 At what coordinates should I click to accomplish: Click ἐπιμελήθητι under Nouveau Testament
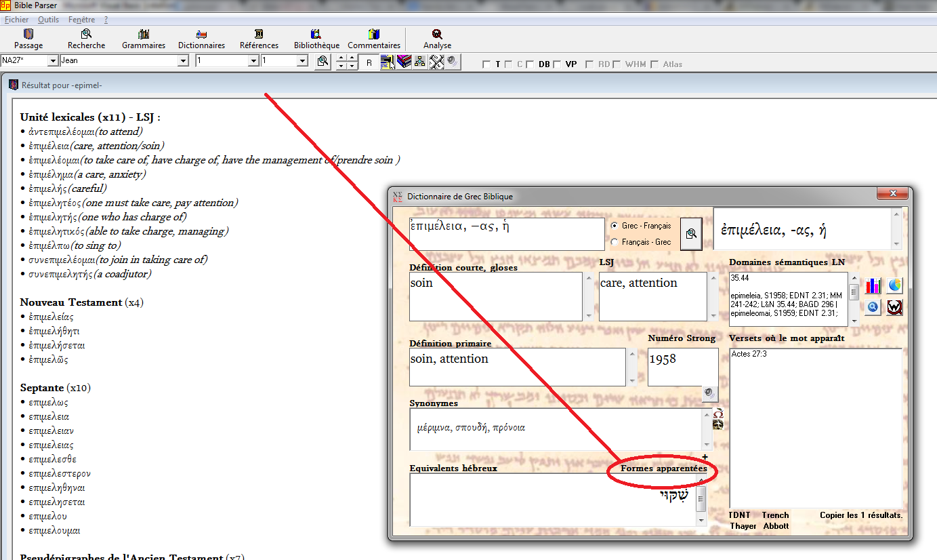[x=54, y=332]
